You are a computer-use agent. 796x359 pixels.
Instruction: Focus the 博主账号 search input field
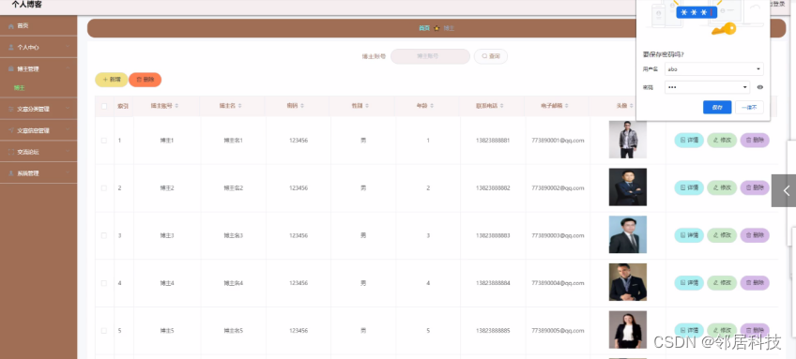click(x=430, y=56)
